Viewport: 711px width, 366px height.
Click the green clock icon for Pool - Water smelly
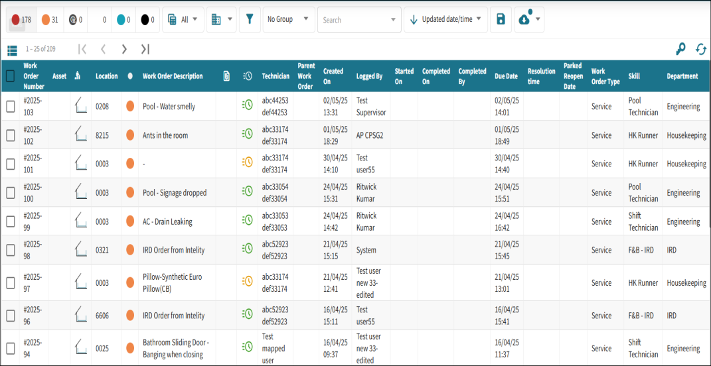click(248, 105)
